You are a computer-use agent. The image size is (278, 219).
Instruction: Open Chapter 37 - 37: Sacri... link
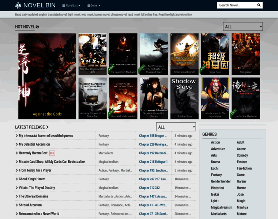[x=153, y=214]
